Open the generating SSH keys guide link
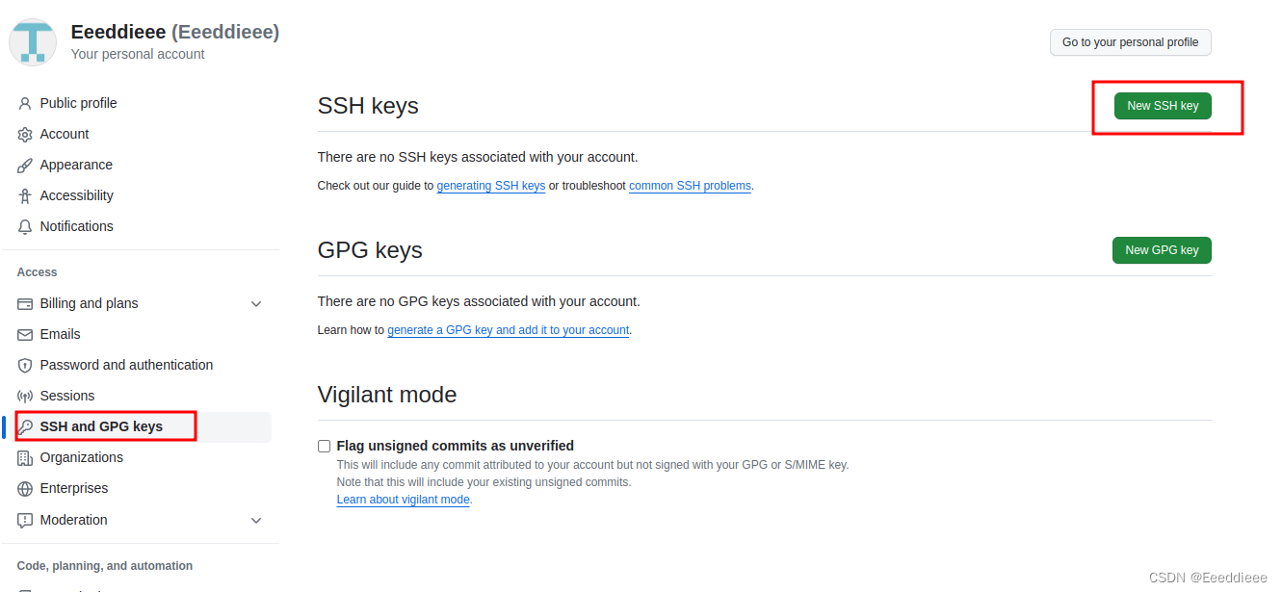The width and height of the screenshot is (1282, 592). click(x=491, y=185)
